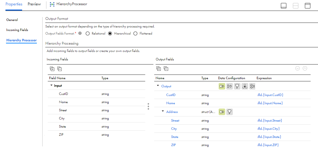Open sort order configuration for Output

(252, 86)
